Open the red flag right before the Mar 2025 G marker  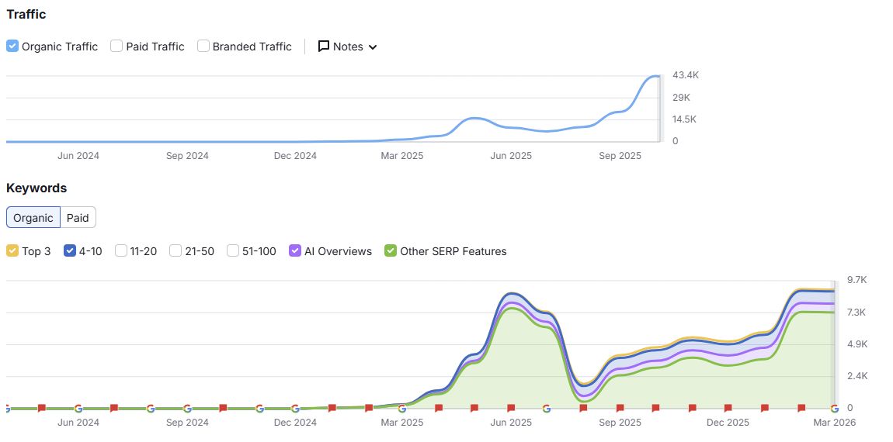369,408
